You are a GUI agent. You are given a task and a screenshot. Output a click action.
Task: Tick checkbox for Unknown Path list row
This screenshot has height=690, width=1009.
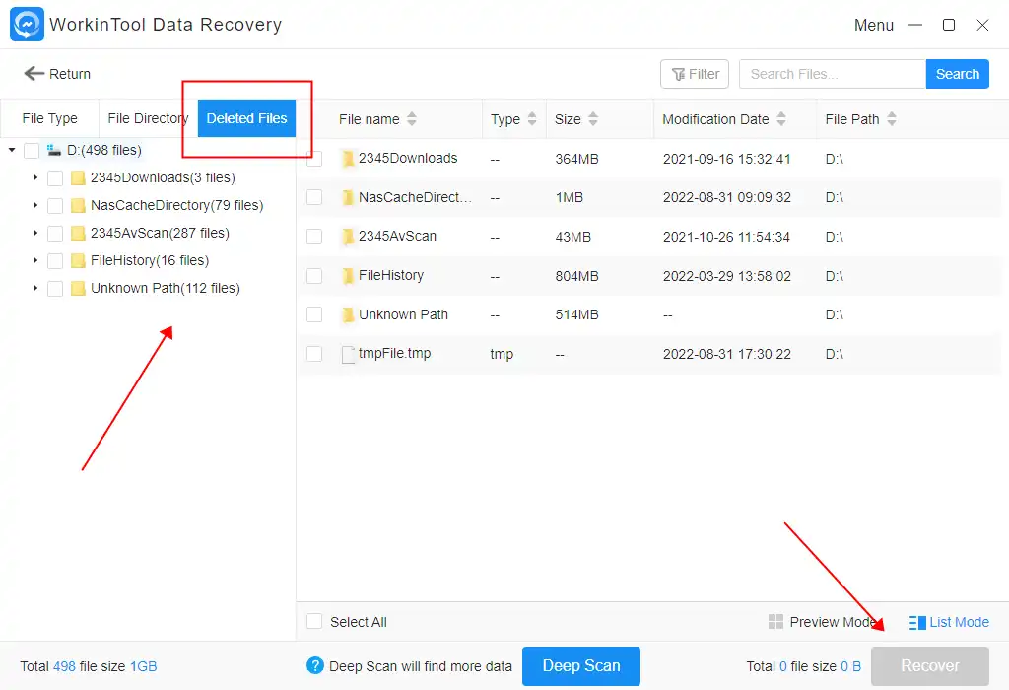tap(314, 314)
